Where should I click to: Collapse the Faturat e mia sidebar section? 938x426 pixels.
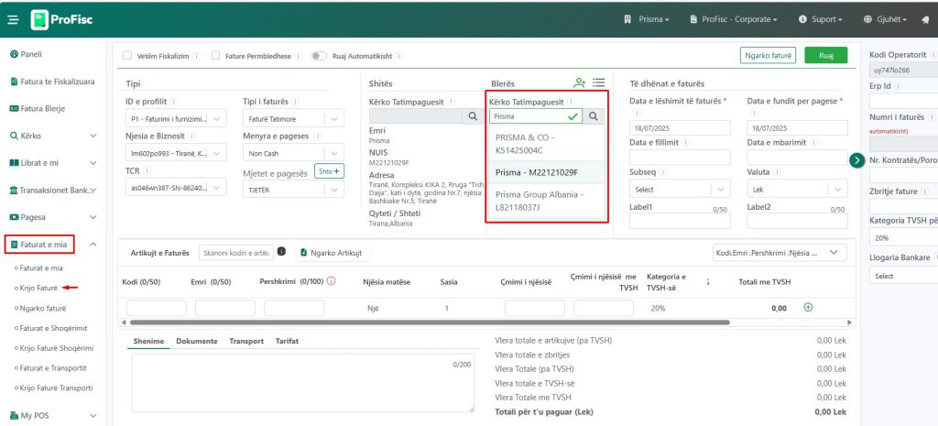pyautogui.click(x=93, y=244)
